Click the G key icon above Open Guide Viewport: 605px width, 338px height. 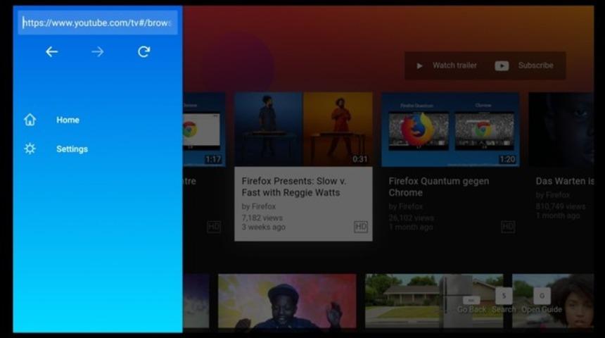tap(542, 296)
